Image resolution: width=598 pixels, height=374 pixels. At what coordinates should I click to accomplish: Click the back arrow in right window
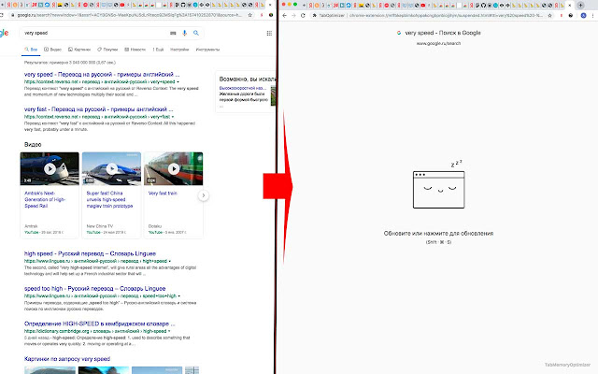(x=284, y=15)
